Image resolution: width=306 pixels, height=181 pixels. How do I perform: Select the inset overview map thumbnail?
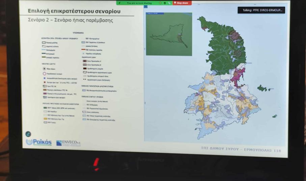(169, 34)
